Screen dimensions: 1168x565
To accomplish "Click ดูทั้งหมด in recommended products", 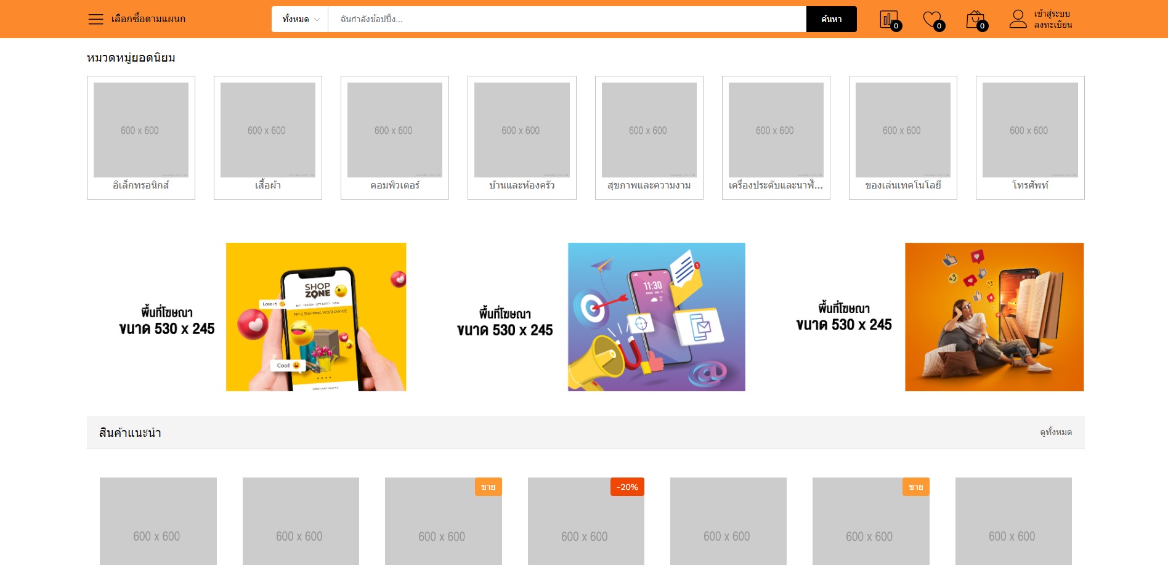I will (x=1056, y=433).
